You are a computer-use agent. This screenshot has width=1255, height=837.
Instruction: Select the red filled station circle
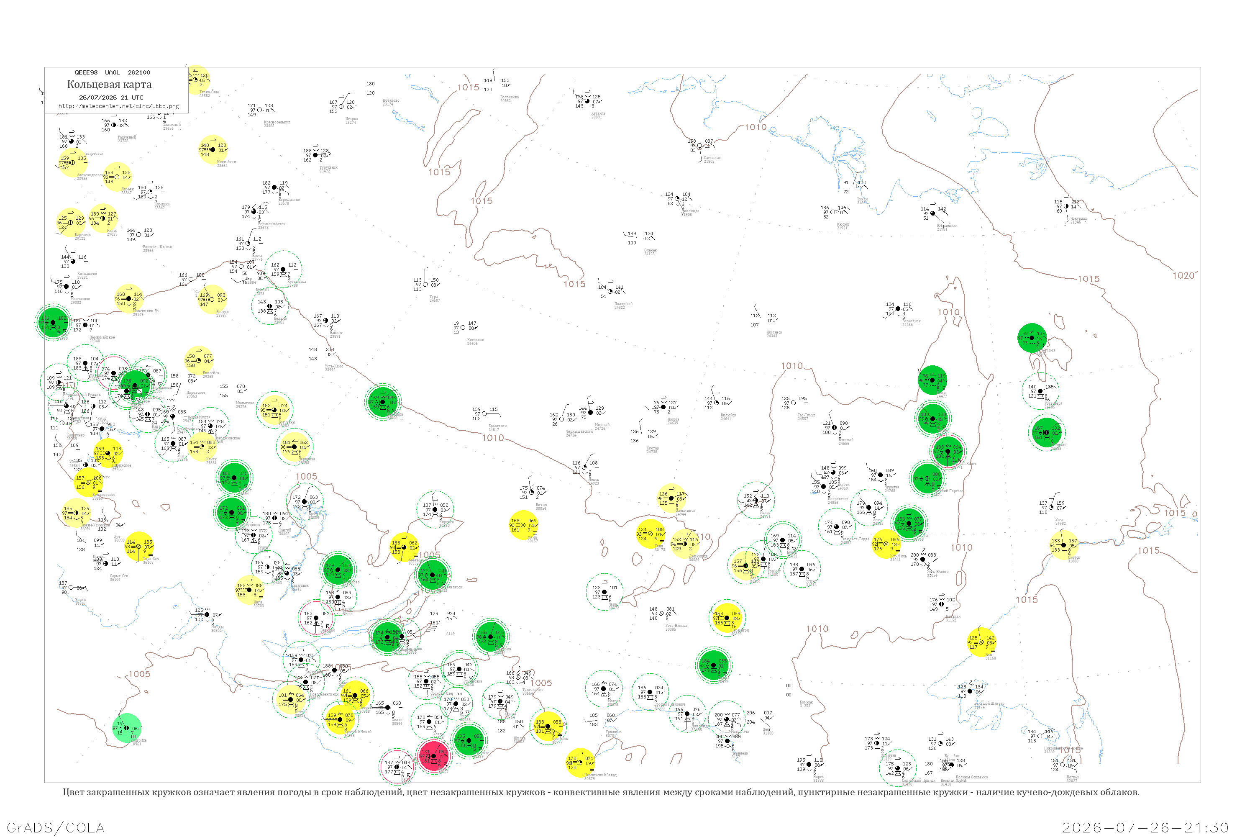434,756
